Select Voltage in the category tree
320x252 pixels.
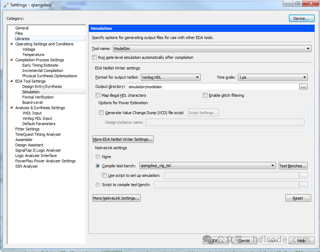[29, 49]
